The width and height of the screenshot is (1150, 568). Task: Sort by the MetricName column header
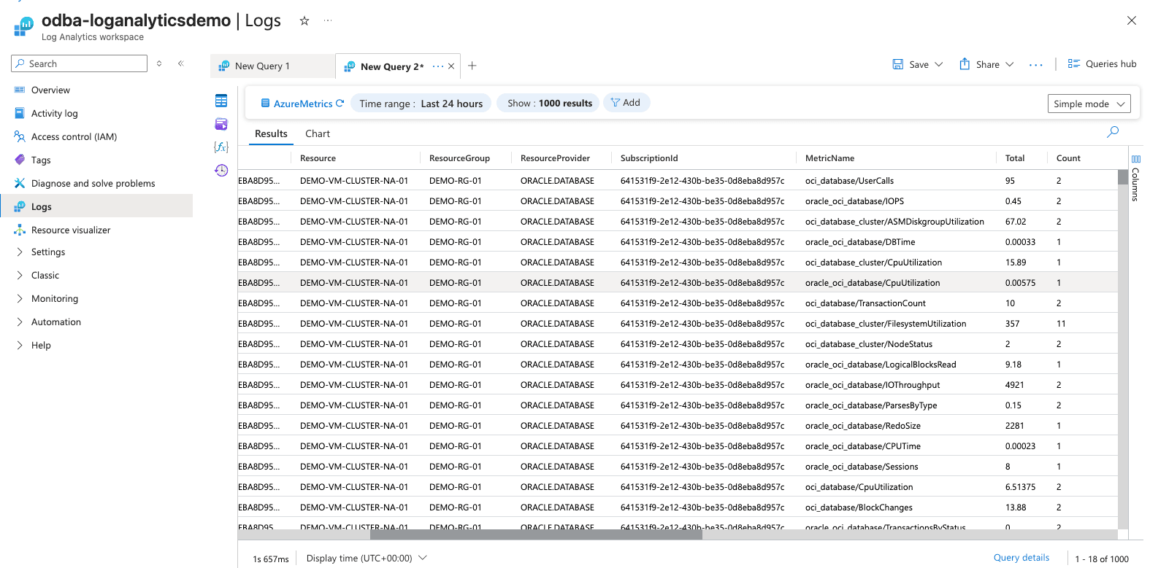point(829,158)
